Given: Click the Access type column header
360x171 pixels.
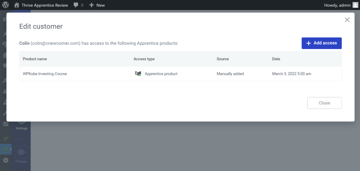Looking at the screenshot, I should point(144,59).
